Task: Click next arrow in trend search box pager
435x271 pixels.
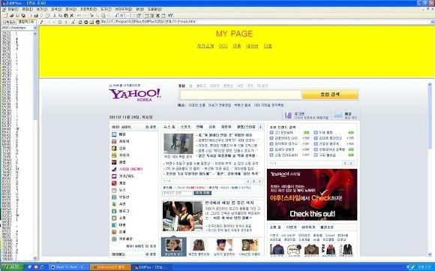Action: [x=352, y=163]
